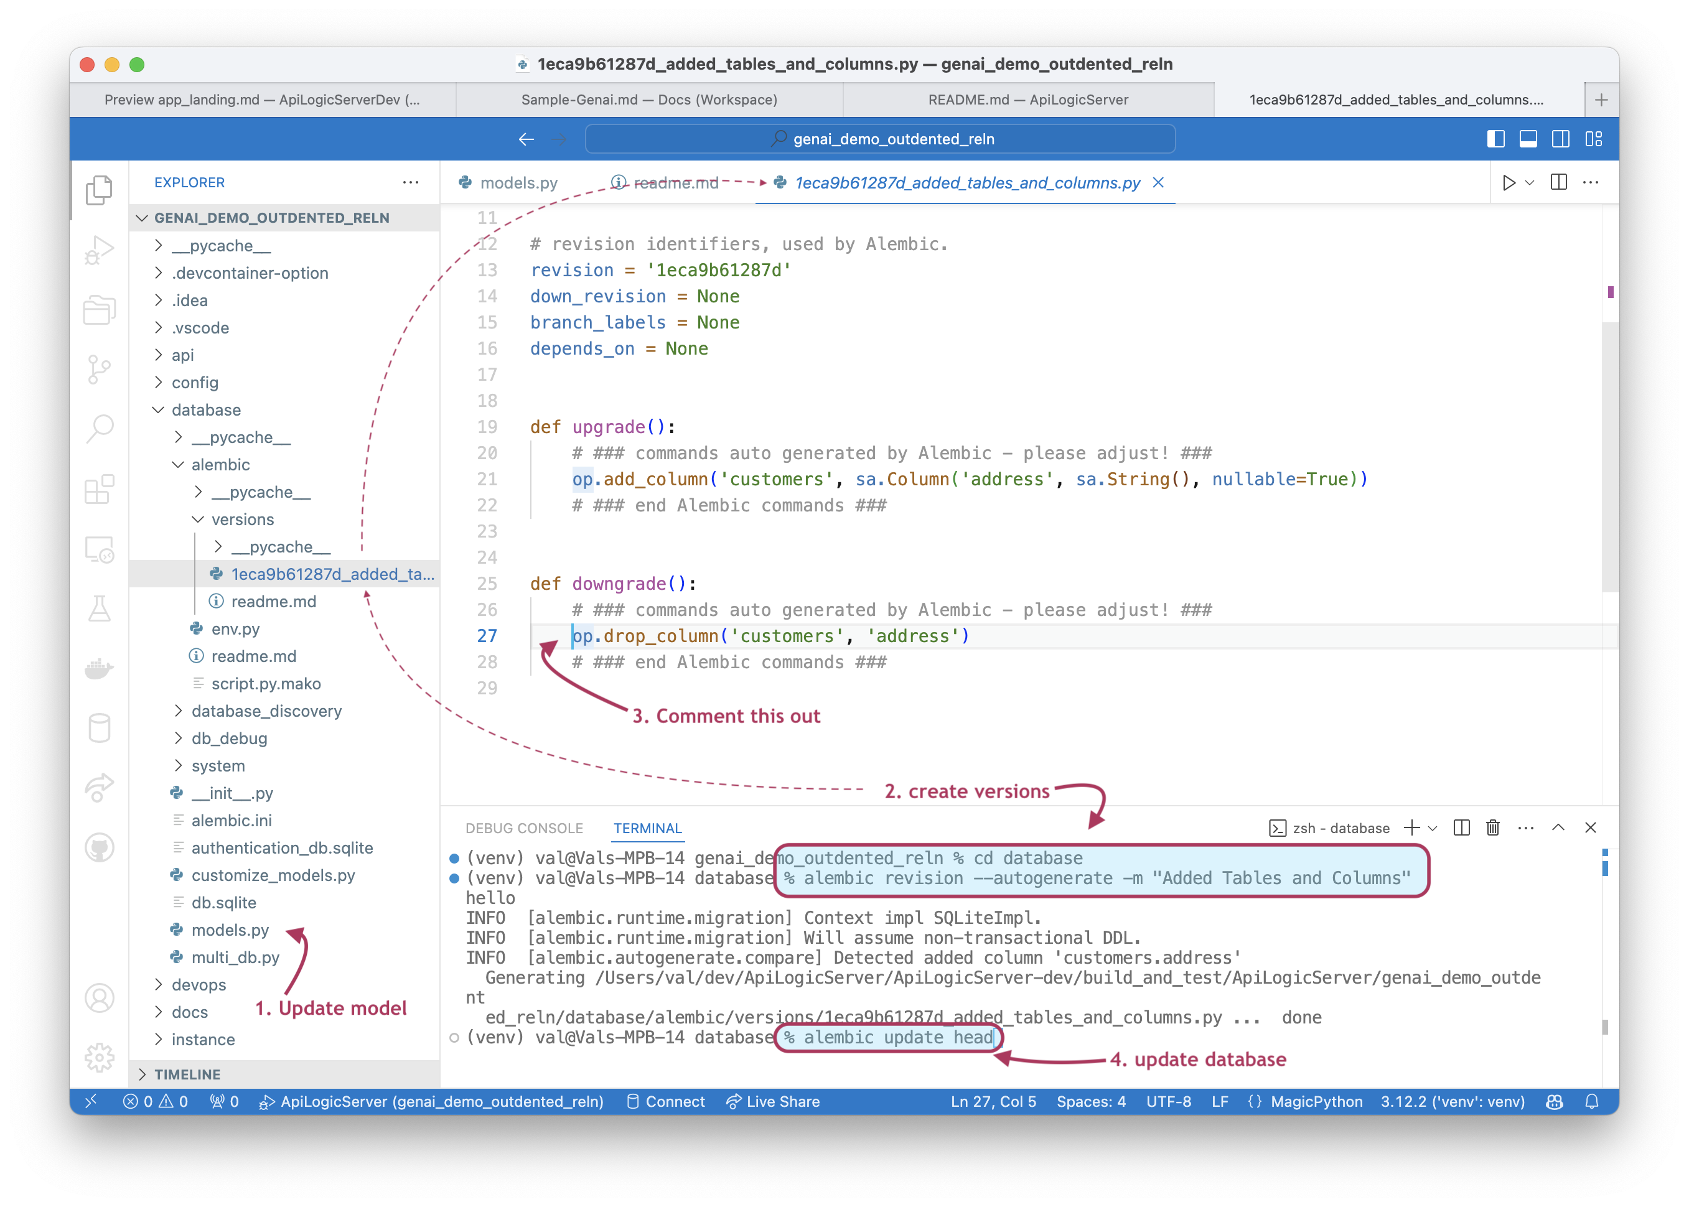Collapse the versions folder
Screen dimensions: 1689x1207
284,520
